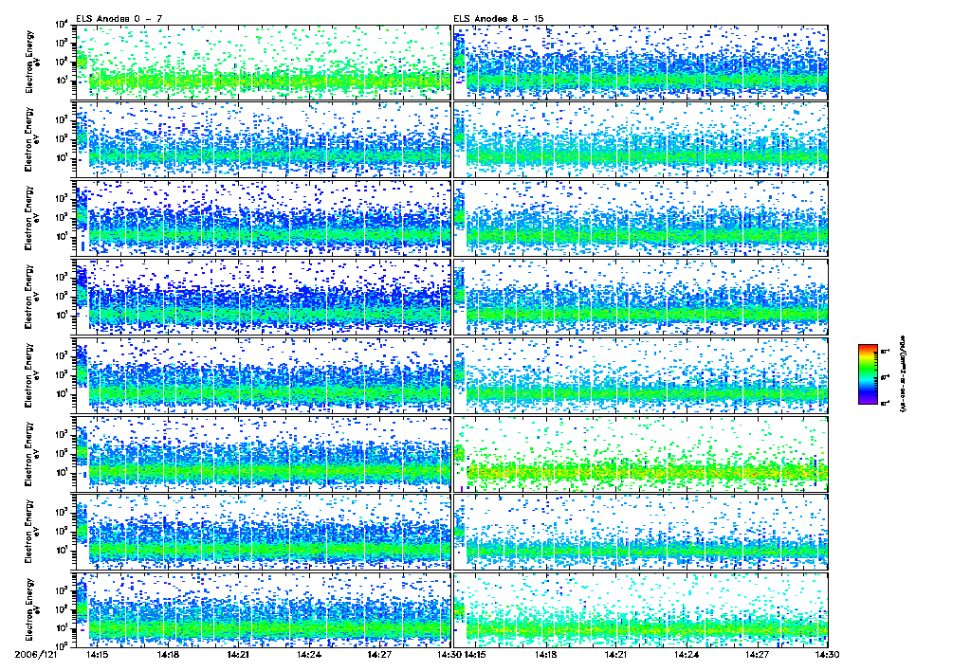Screen dimensions: 971x671
Task: Select the third spectrogram in Anodes 8-15 column
Action: tap(641, 219)
